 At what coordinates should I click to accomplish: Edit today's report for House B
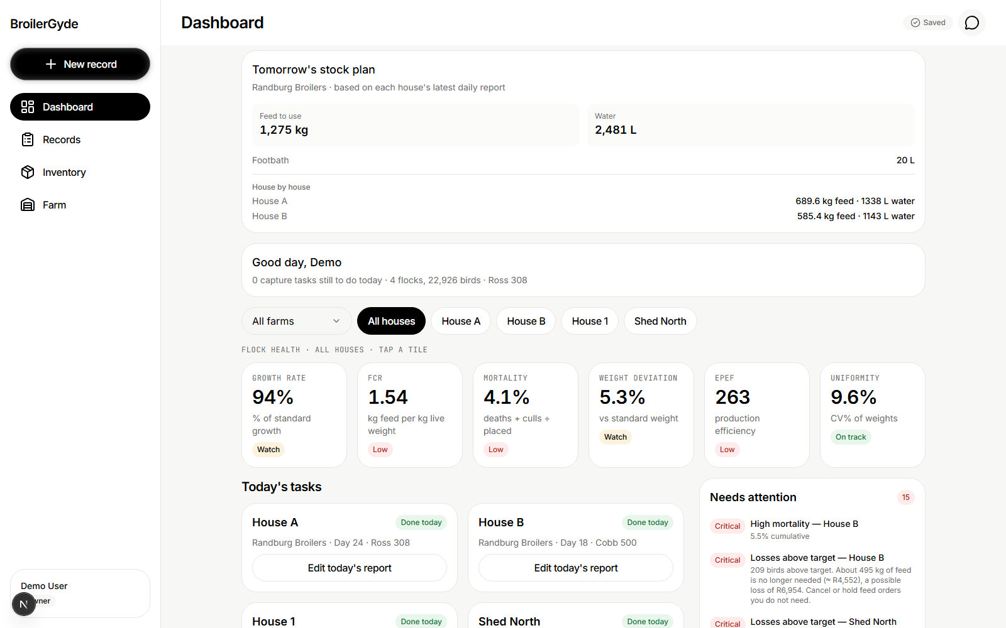576,568
